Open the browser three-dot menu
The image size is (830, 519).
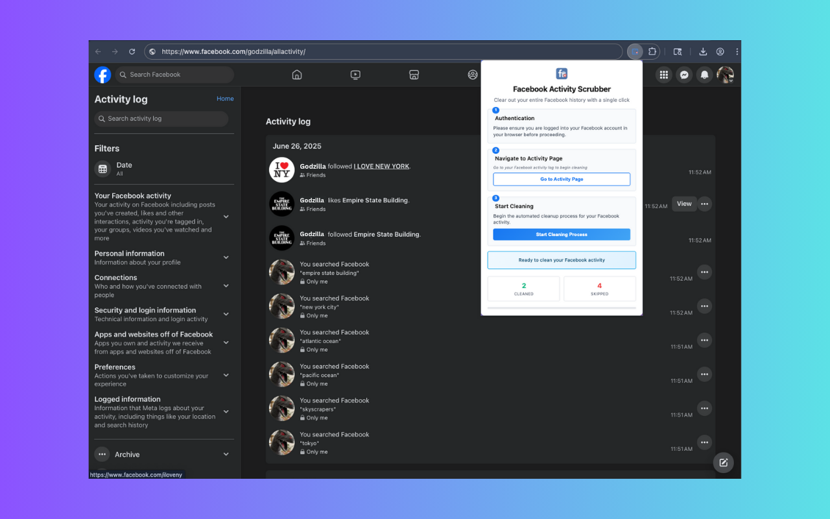coord(737,51)
